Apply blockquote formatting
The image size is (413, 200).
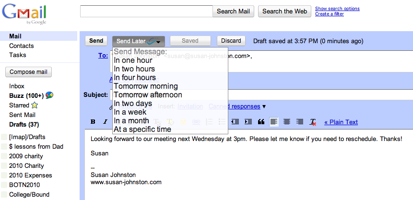(261, 122)
